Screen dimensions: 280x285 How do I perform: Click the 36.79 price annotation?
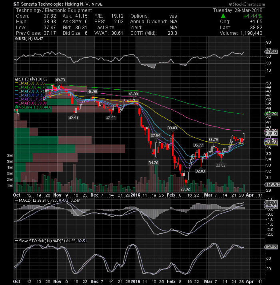coord(213,140)
